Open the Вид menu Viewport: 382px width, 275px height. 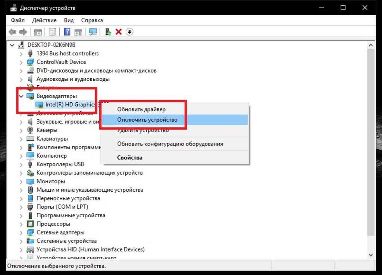pyautogui.click(x=69, y=20)
